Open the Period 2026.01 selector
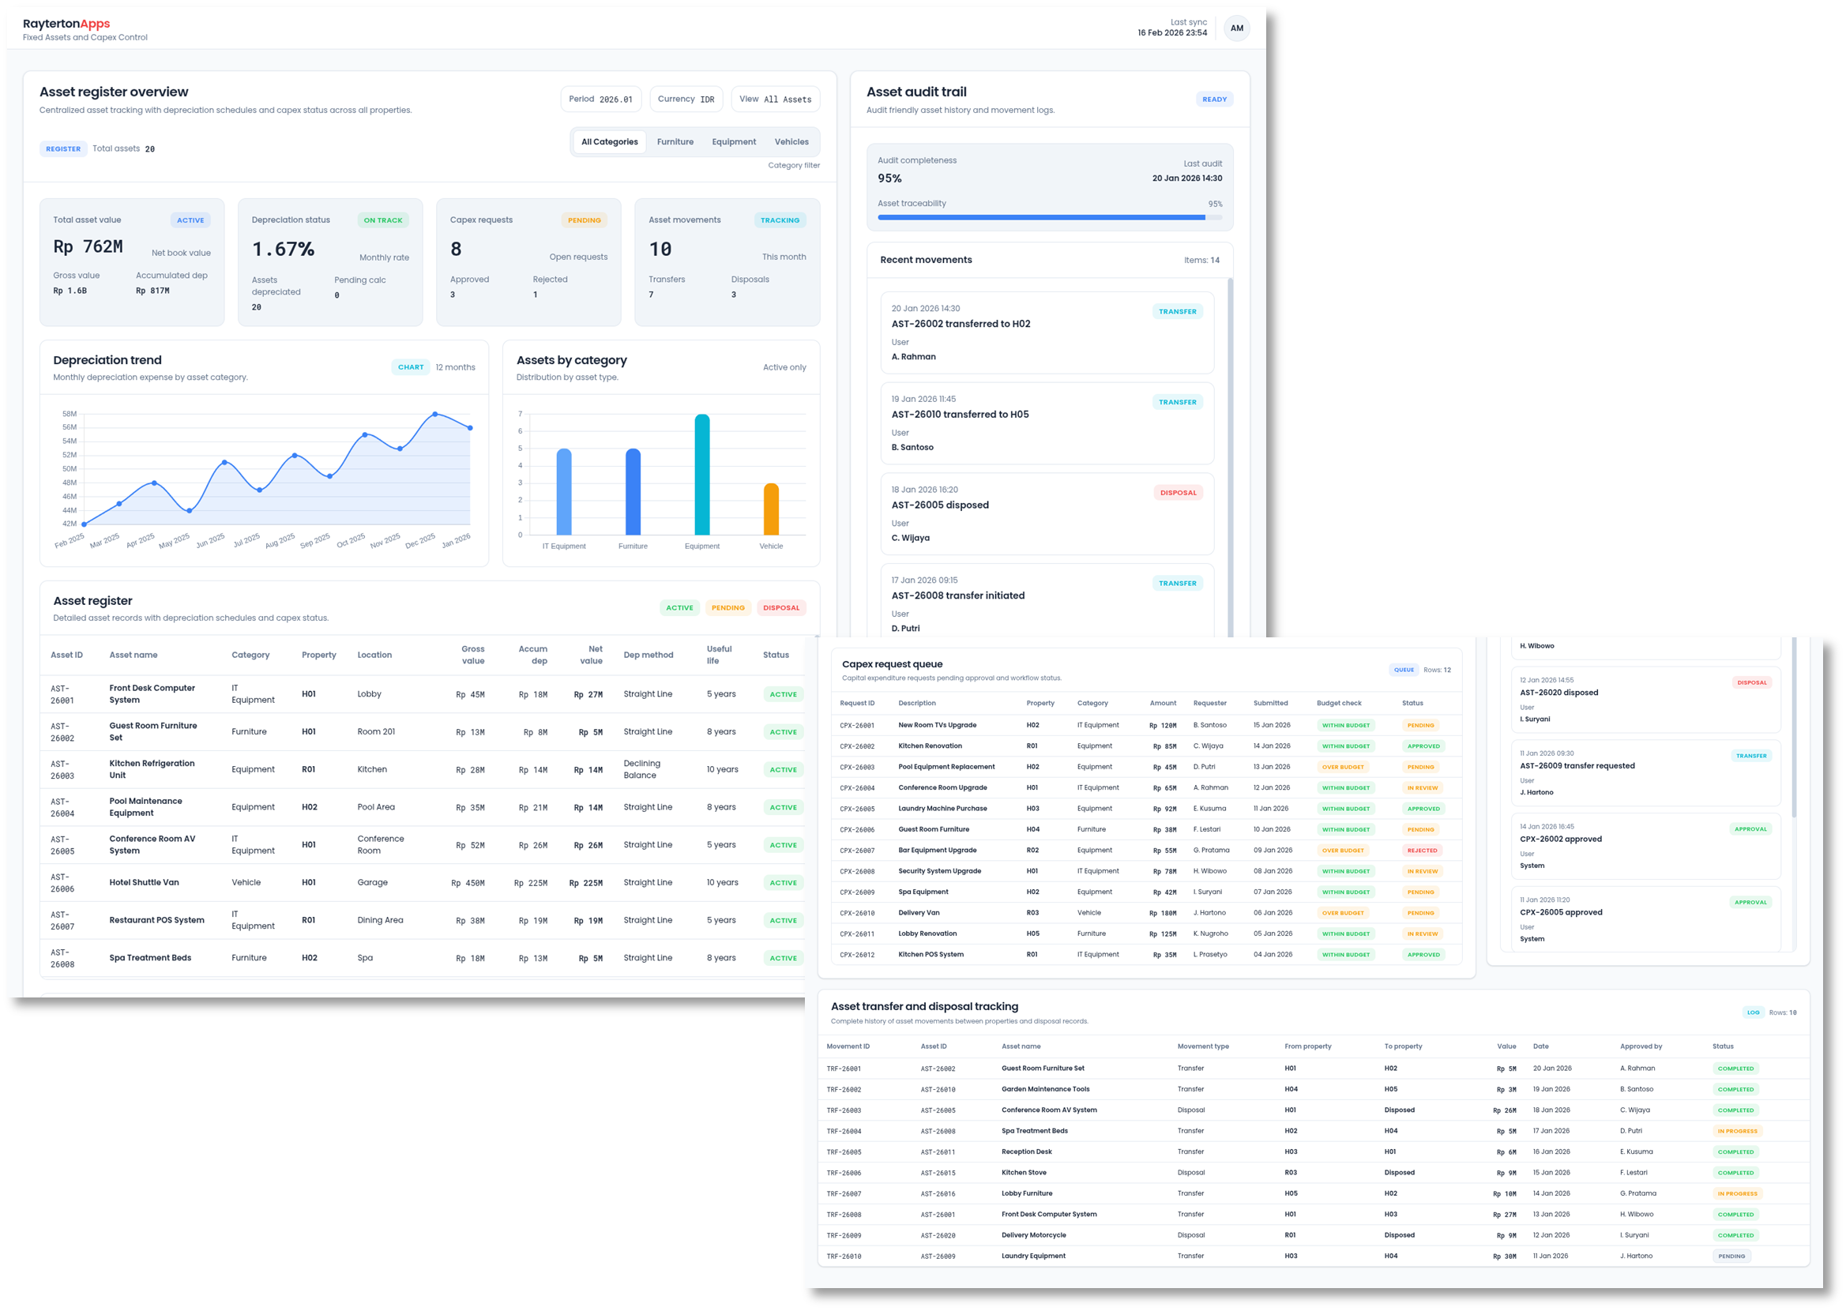This screenshot has height=1311, width=1846. (600, 100)
